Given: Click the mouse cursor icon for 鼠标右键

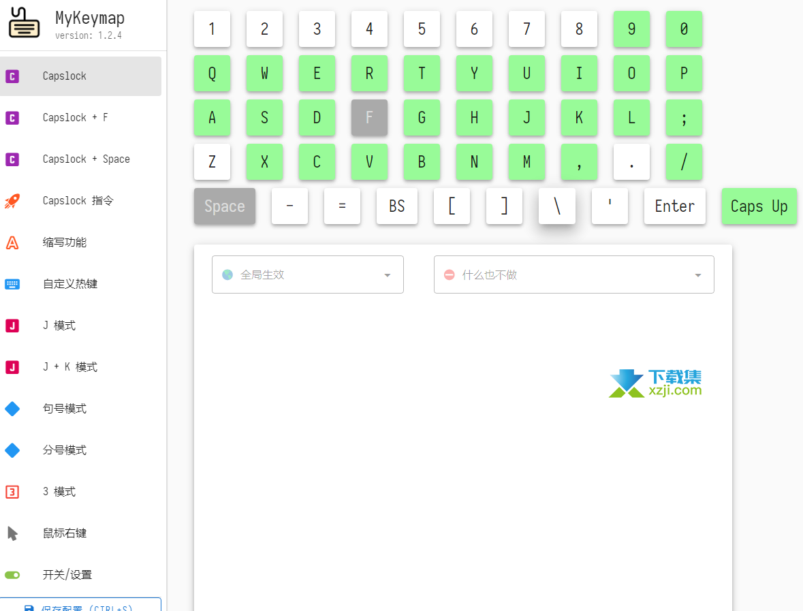Looking at the screenshot, I should click(12, 533).
